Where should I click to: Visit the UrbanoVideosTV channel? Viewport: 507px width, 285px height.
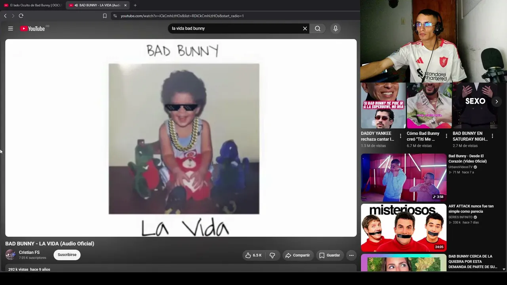point(460,167)
